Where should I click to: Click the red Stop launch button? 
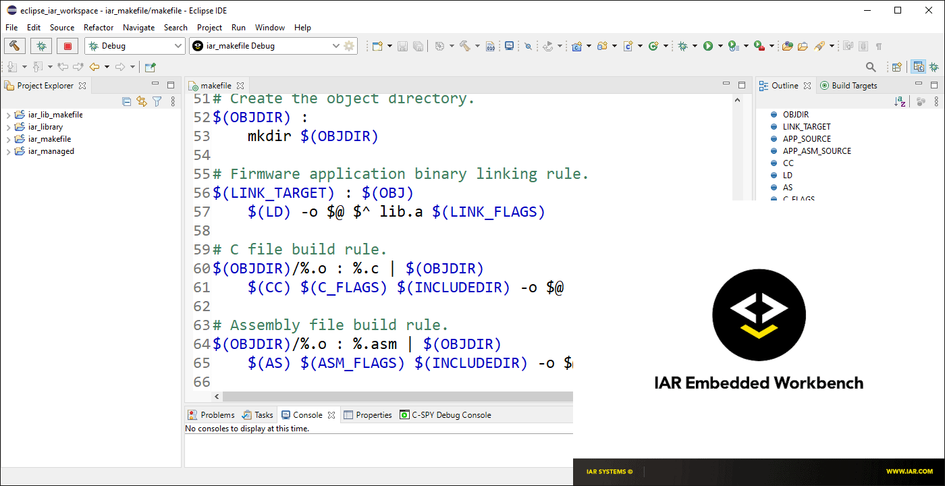tap(67, 46)
